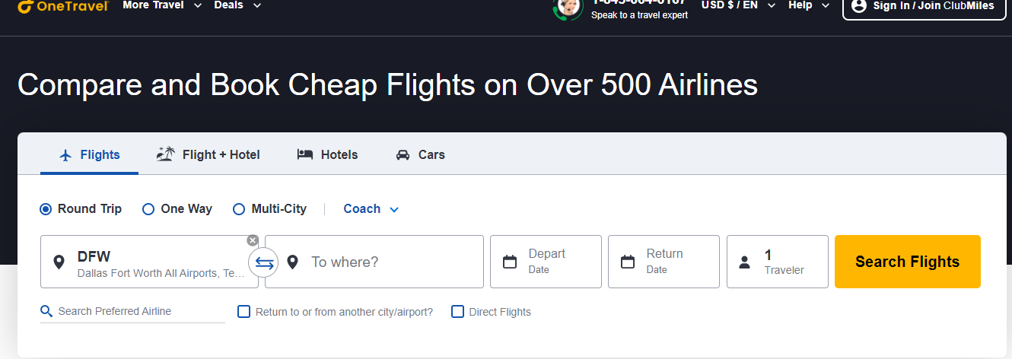Click the OneTravel logo icon
Viewport: 1012px width, 359px height.
point(27,7)
